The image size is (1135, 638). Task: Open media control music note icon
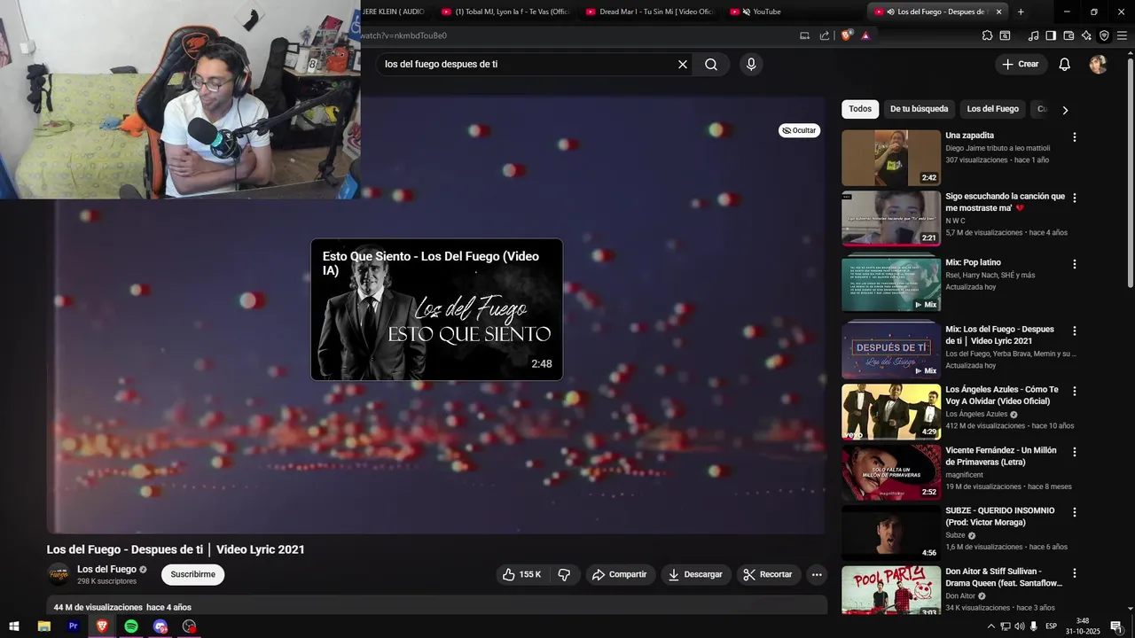pos(1033,35)
